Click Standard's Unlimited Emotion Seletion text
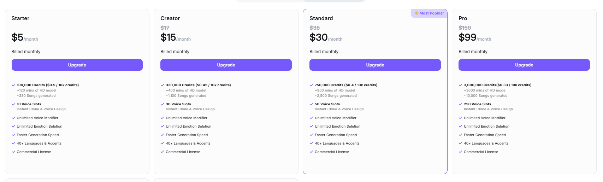Screen dimensions: 603x182 (x=337, y=127)
